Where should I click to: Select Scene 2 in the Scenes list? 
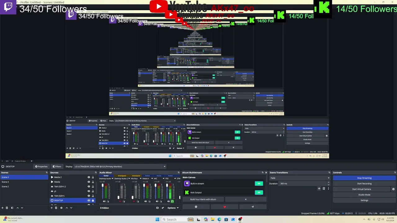tap(24, 186)
